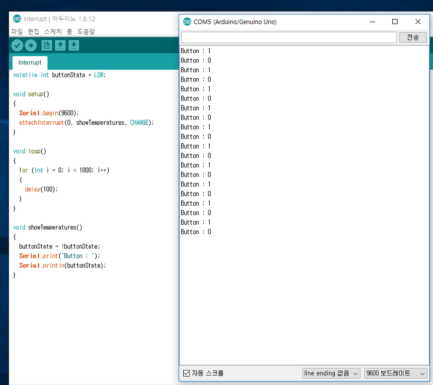Open a sketch using the up-arrow icon

tap(60, 45)
